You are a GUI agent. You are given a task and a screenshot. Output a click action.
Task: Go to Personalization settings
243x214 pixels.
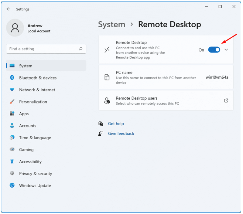46,102
